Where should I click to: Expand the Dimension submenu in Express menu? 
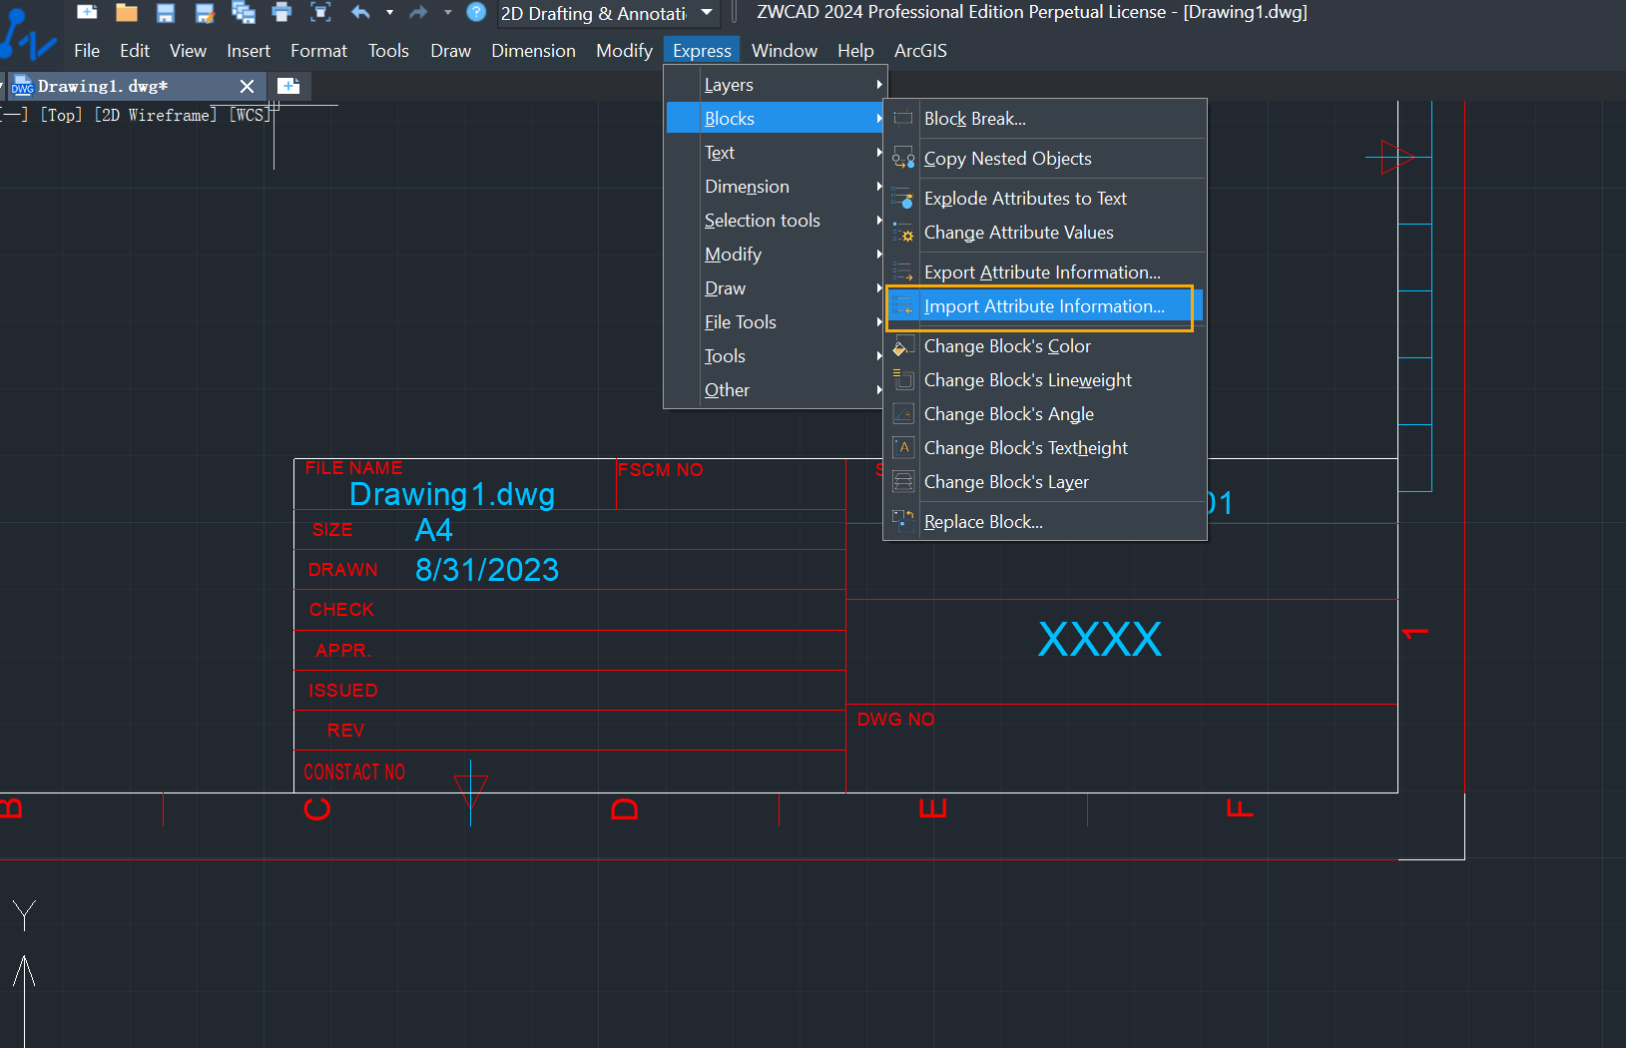point(775,187)
